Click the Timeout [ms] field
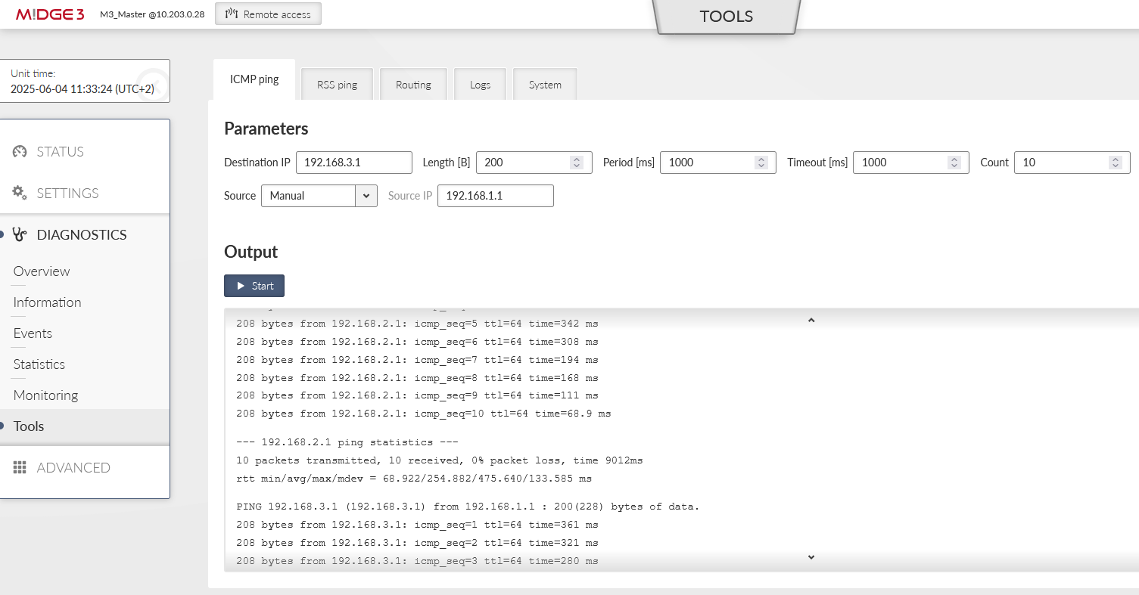 click(910, 163)
